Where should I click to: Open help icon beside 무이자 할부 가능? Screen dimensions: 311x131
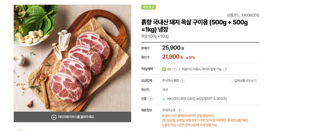(x=226, y=69)
